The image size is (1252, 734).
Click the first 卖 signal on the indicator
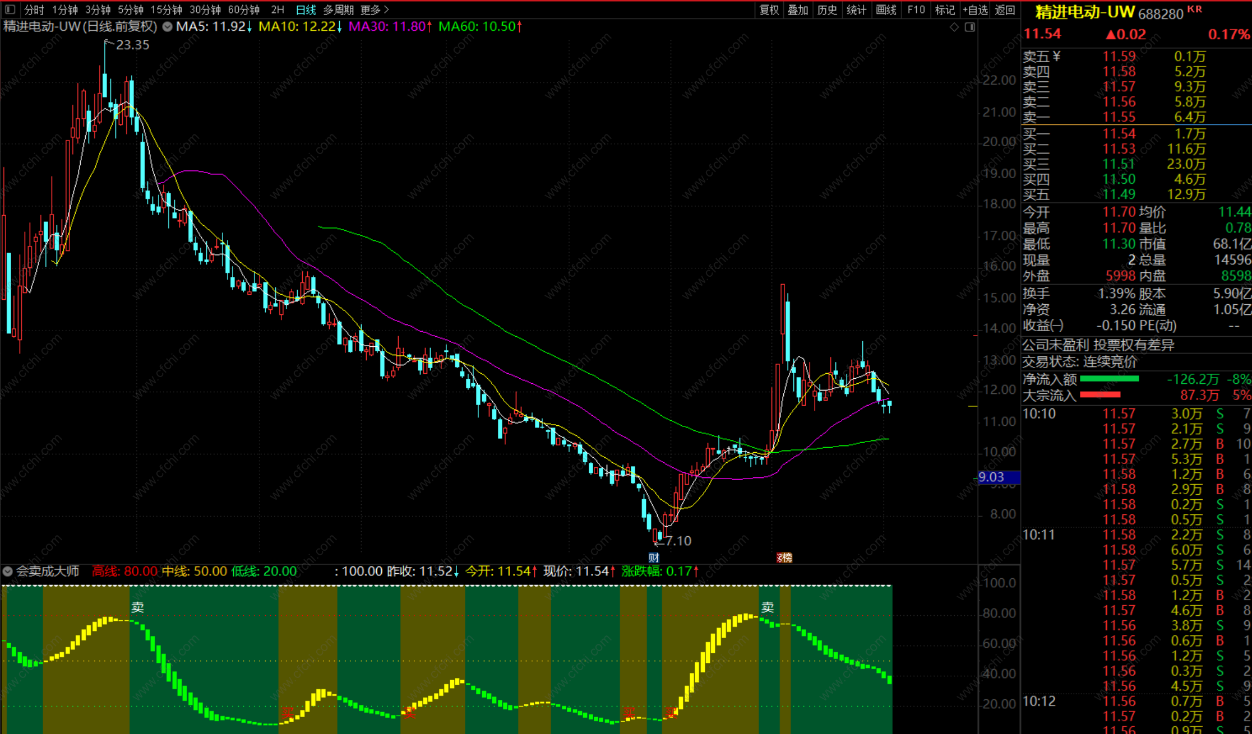pyautogui.click(x=137, y=607)
